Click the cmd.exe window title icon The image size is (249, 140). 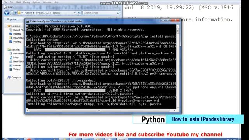(28, 21)
